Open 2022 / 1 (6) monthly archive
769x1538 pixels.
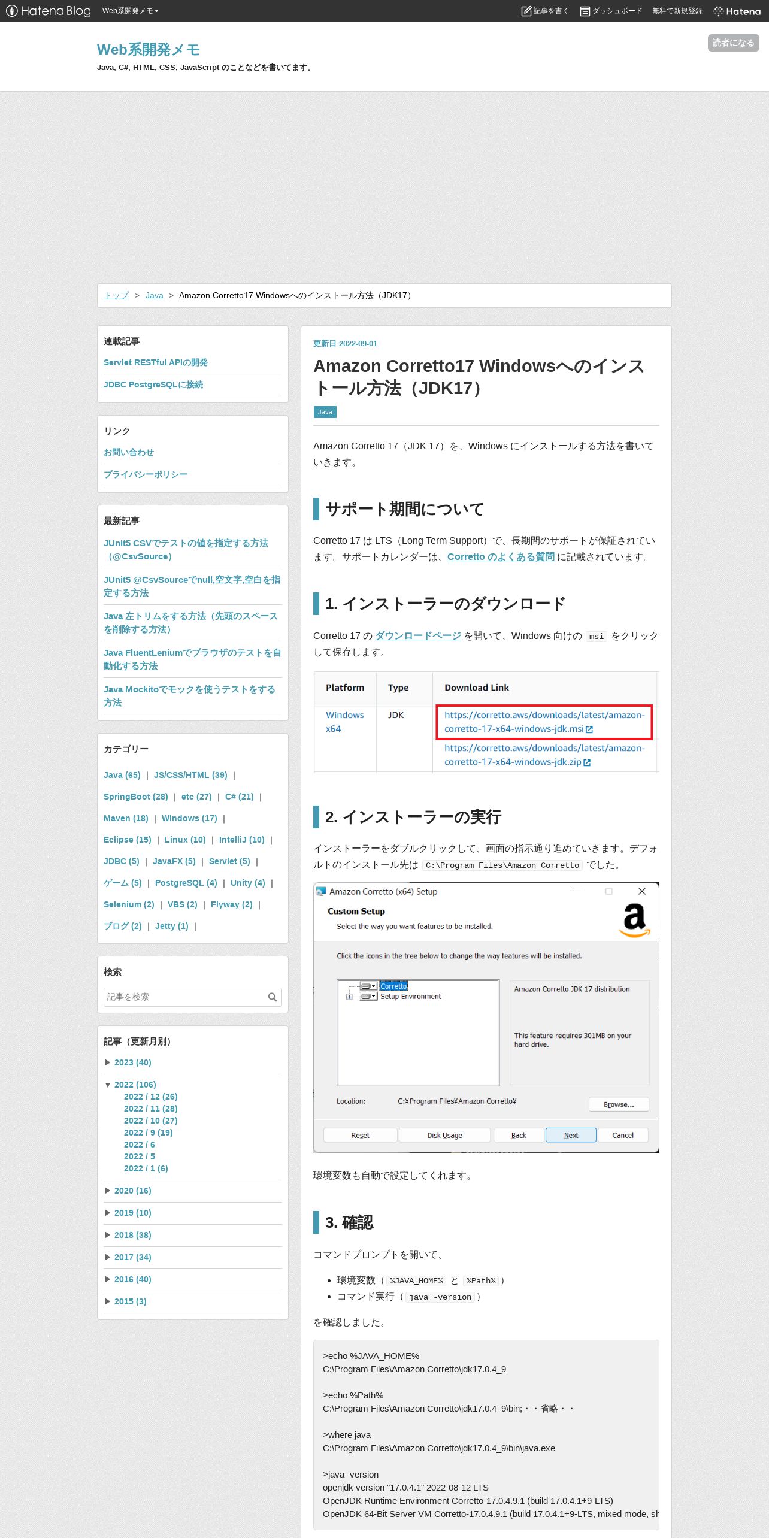pyautogui.click(x=146, y=1168)
